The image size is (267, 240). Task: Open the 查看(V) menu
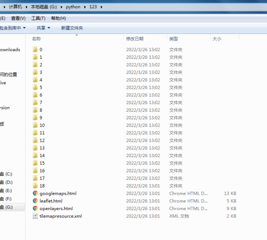click(x=18, y=18)
